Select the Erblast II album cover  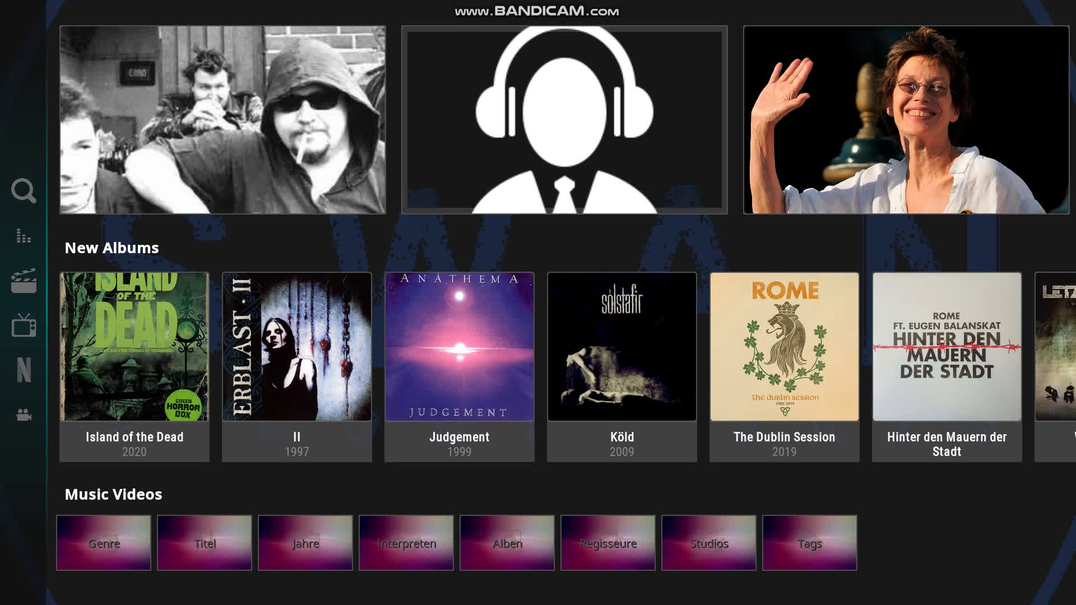point(297,347)
